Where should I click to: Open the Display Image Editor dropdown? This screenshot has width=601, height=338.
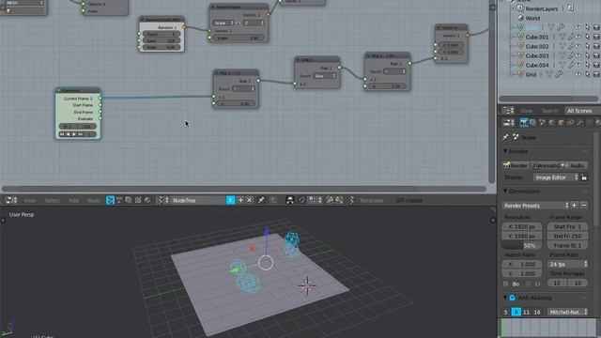(x=556, y=177)
